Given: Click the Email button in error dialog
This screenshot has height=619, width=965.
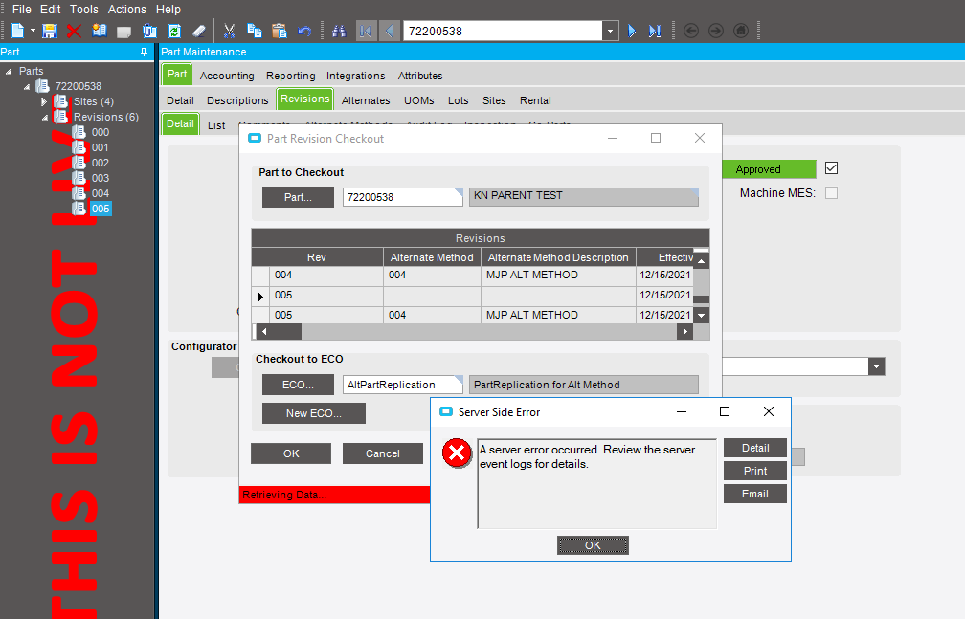Looking at the screenshot, I should pos(755,494).
